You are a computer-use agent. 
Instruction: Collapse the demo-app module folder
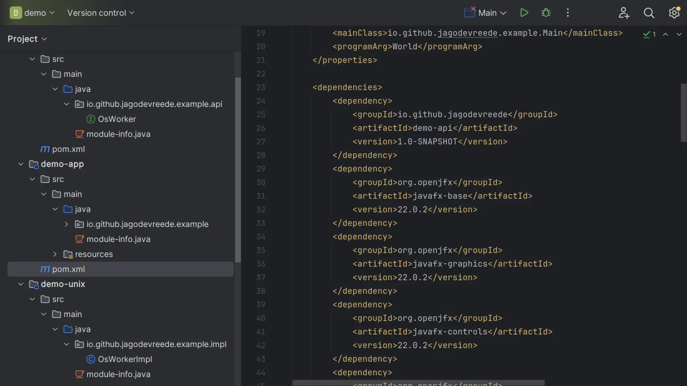pos(21,164)
